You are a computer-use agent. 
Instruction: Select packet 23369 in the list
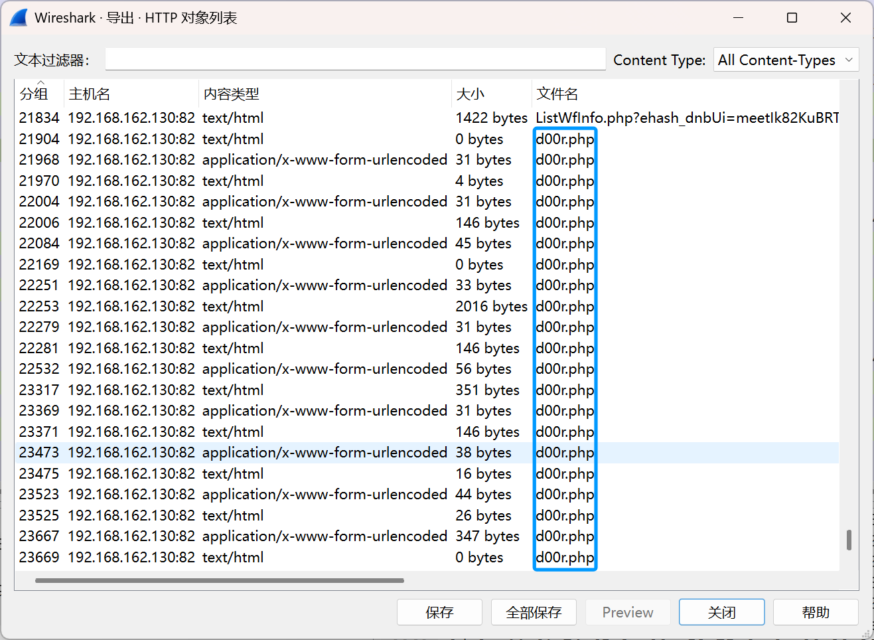pyautogui.click(x=427, y=410)
